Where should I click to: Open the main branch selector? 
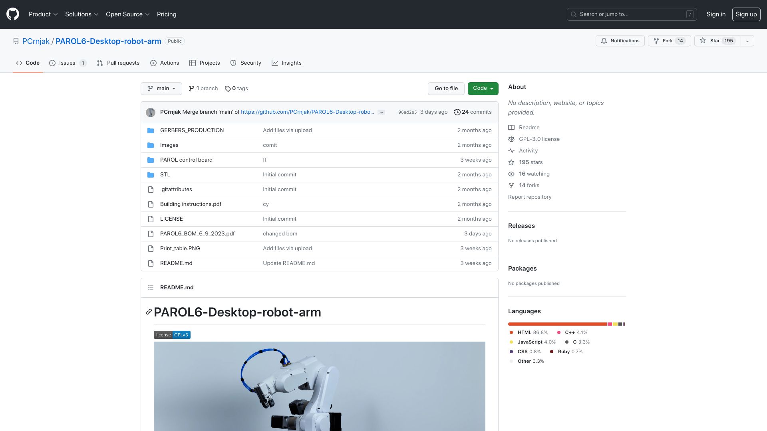(161, 89)
